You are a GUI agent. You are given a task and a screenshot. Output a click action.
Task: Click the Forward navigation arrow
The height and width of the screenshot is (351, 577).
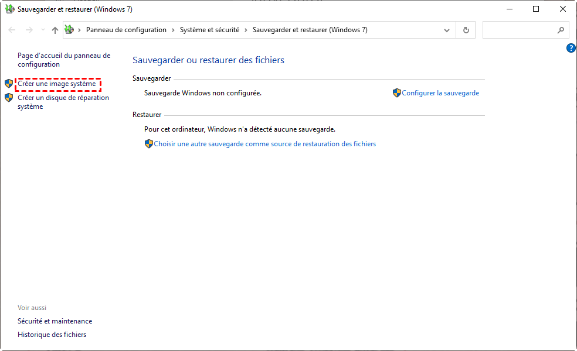pyautogui.click(x=29, y=30)
